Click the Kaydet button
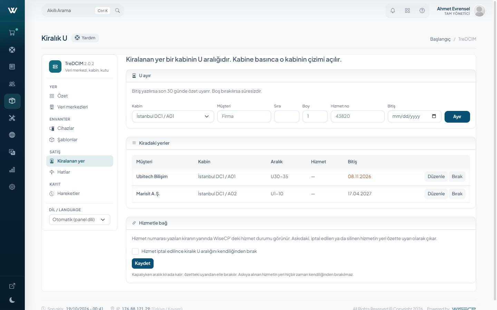 click(143, 263)
